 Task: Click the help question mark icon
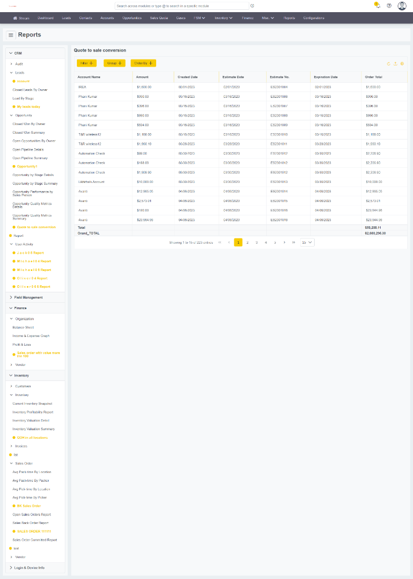pyautogui.click(x=389, y=6)
